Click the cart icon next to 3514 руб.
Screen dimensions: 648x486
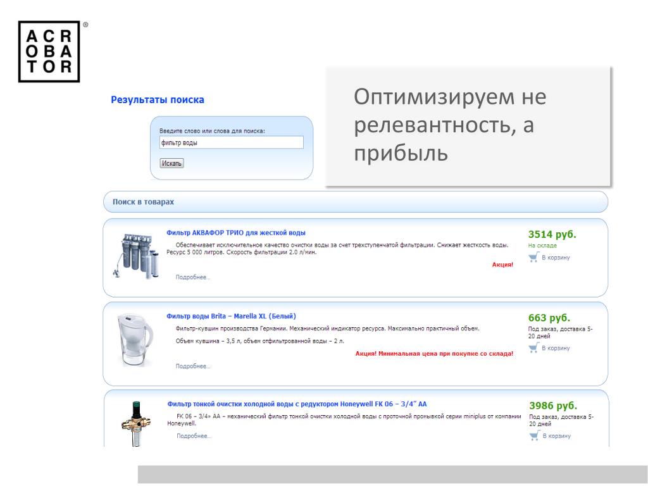click(x=534, y=257)
